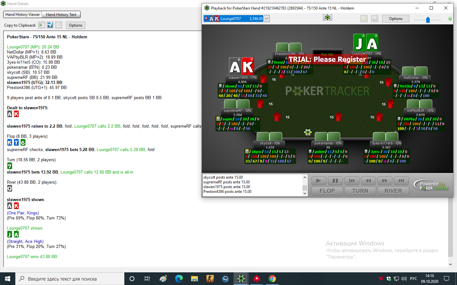The height and width of the screenshot is (285, 457).
Task: Open the notes icon in NetDollar's HUD
Action: [x=395, y=86]
